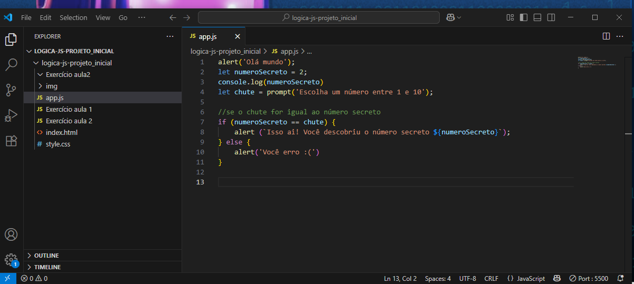Change end of line via CRLF
This screenshot has width=634, height=284.
[x=491, y=278]
